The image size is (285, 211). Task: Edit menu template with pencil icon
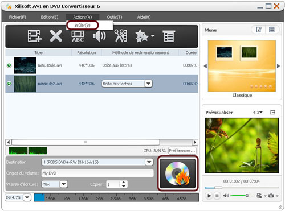tap(259, 30)
